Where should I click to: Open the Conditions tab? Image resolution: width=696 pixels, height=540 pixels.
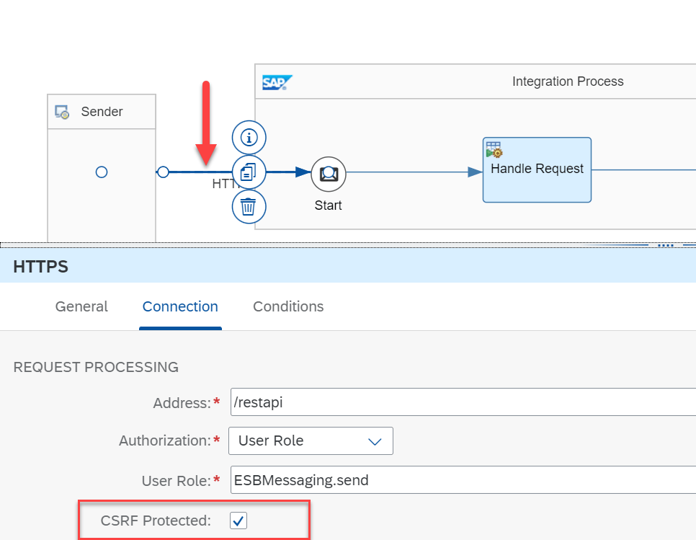[x=288, y=306]
